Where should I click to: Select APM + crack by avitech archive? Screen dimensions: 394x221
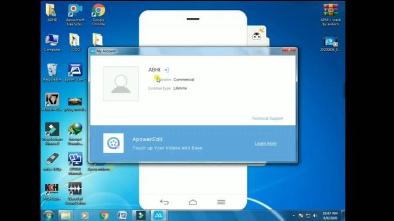(331, 15)
